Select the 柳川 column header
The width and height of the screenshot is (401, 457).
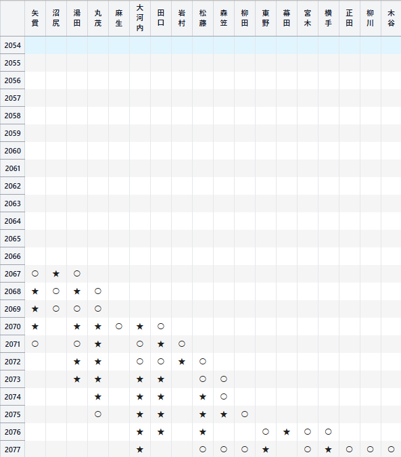[371, 18]
